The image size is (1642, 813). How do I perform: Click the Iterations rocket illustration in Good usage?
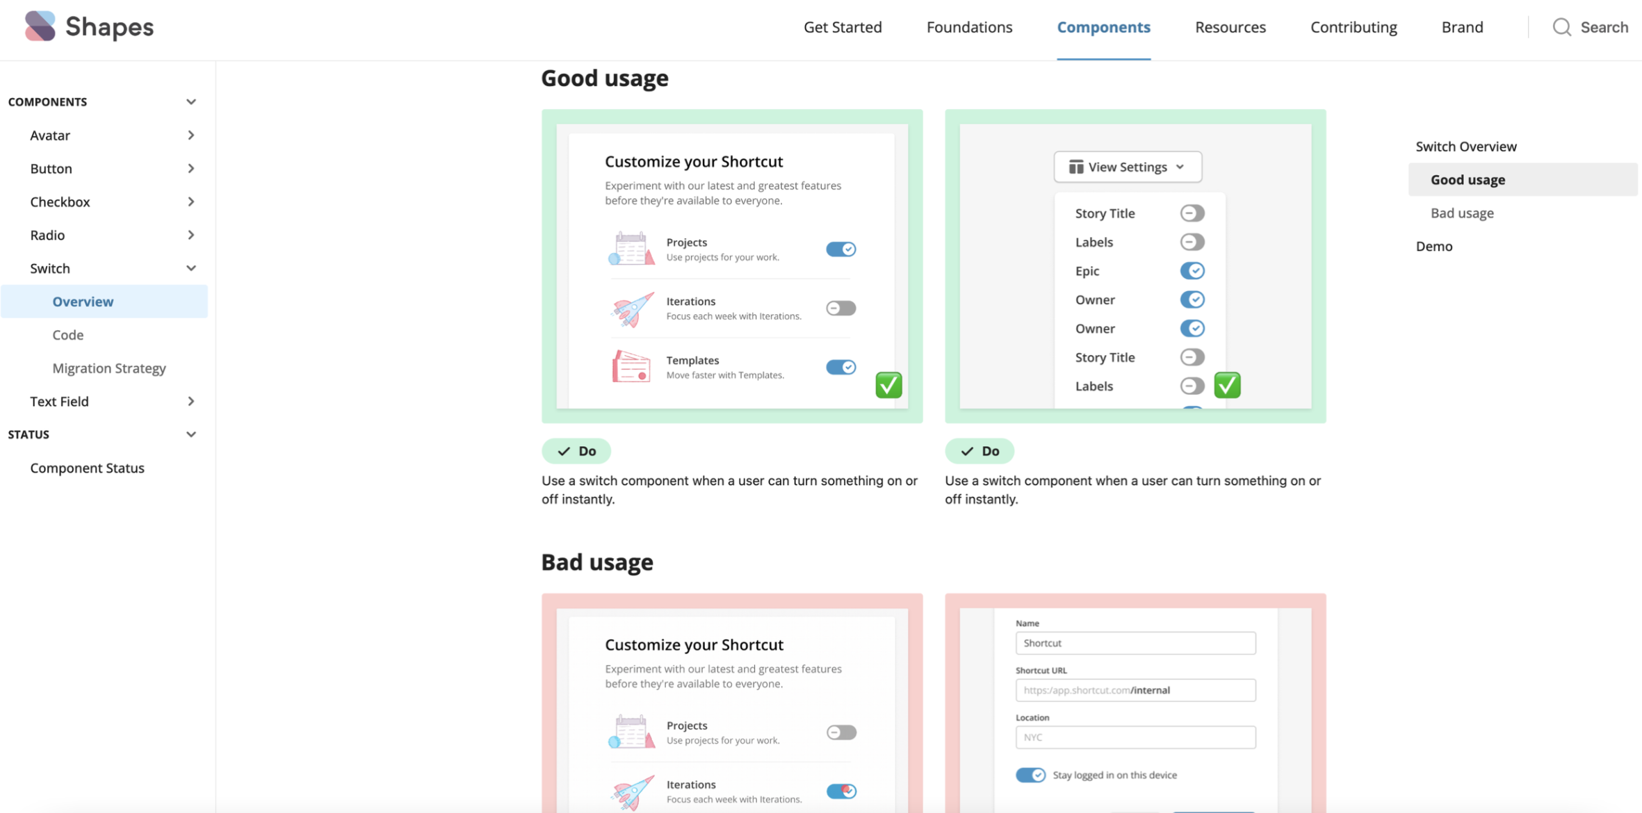[631, 309]
